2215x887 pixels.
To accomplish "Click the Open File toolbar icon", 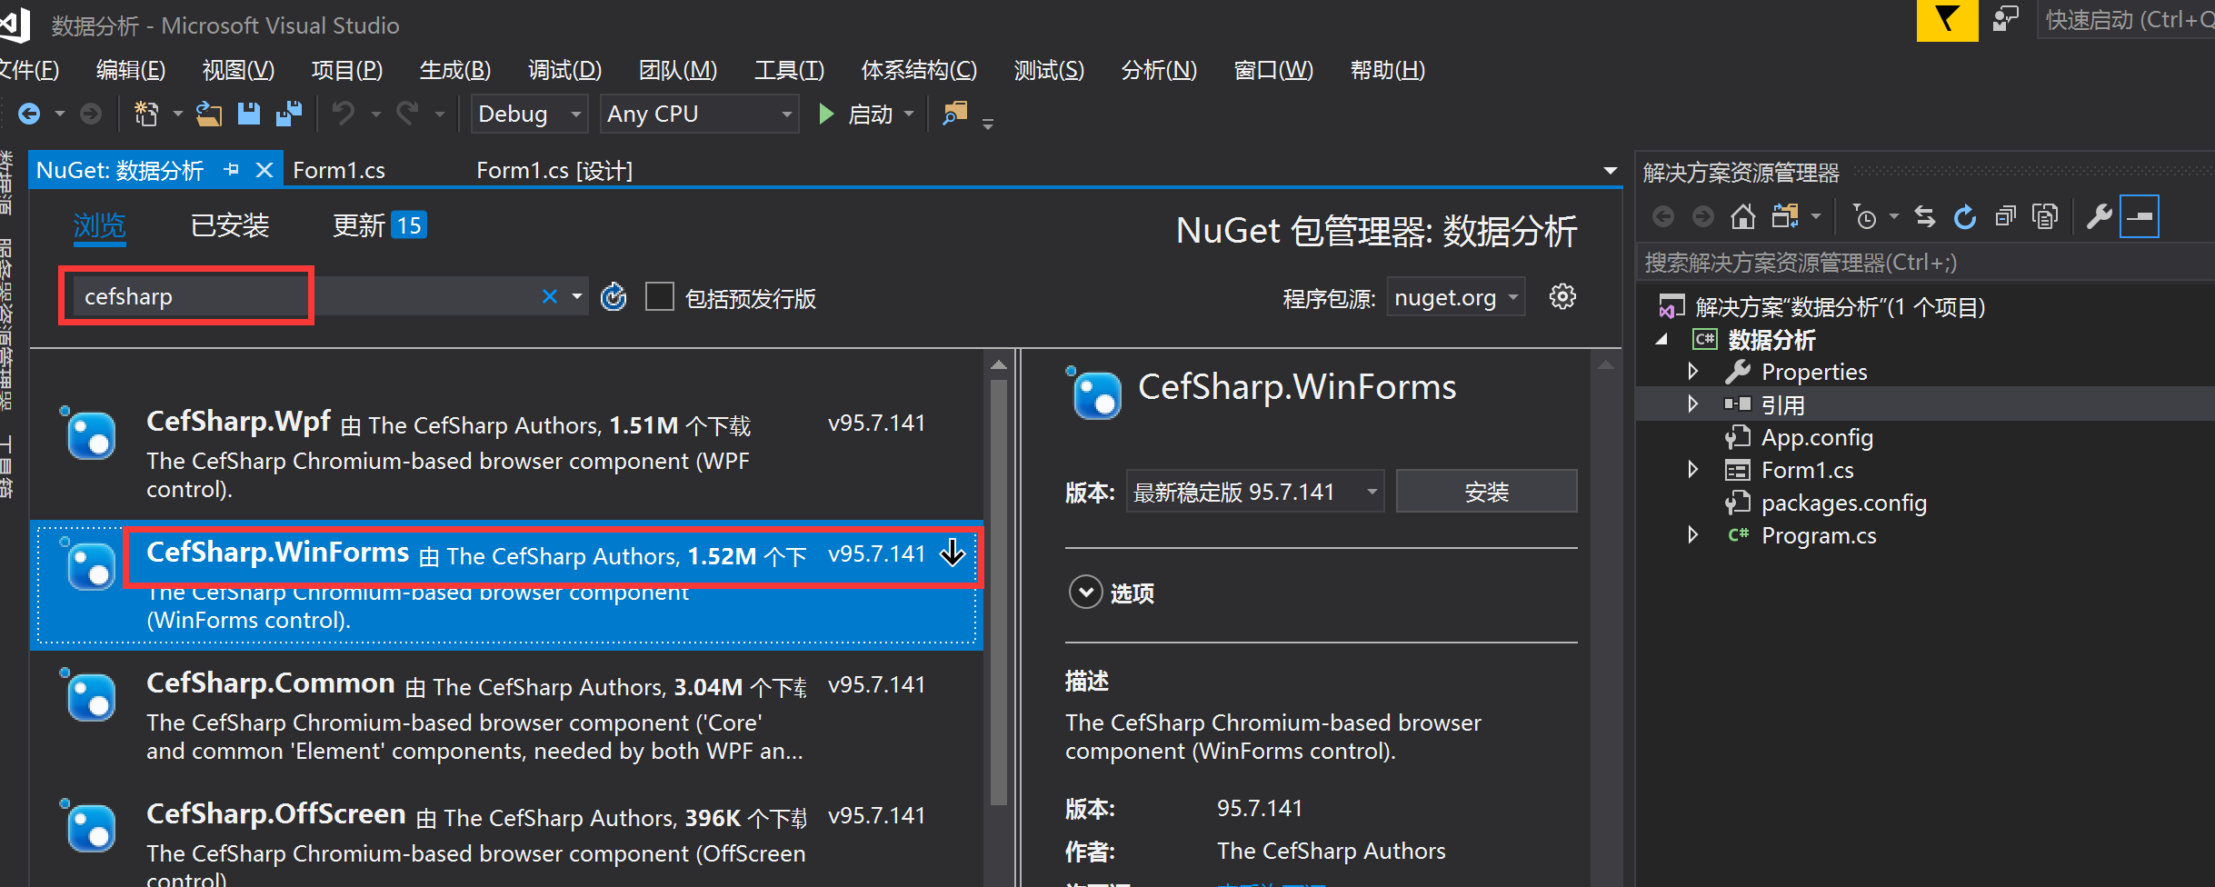I will tap(209, 114).
